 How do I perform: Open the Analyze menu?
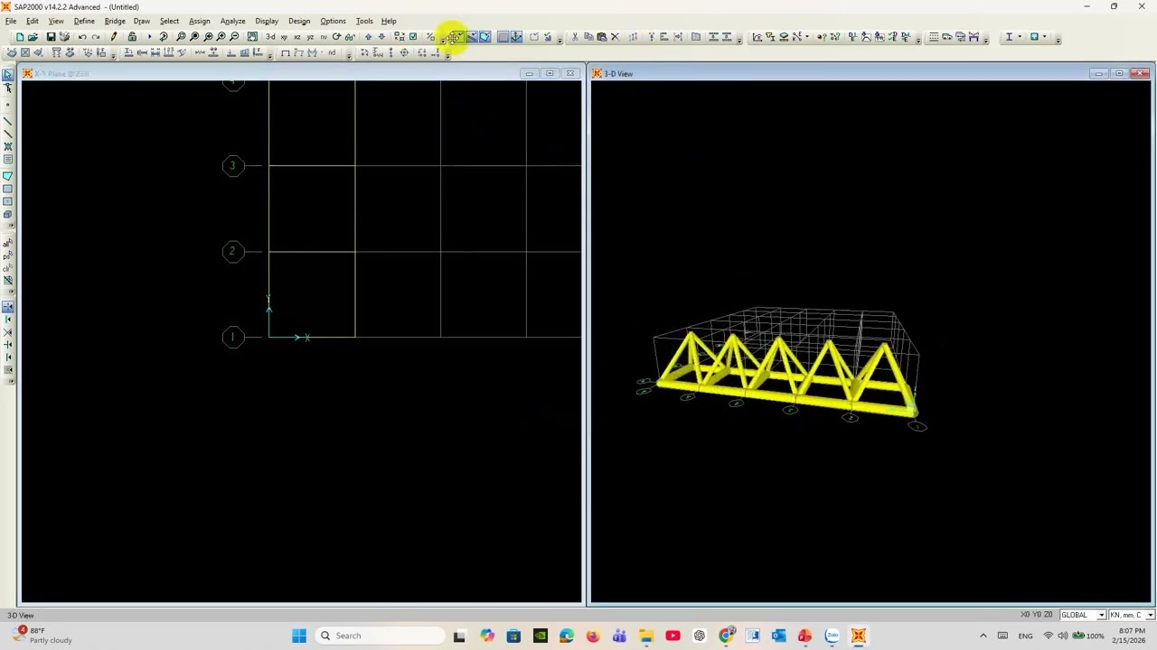[232, 21]
